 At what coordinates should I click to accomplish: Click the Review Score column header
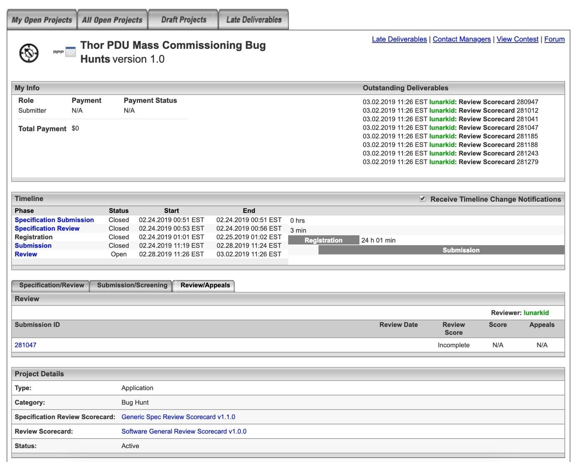click(x=454, y=328)
